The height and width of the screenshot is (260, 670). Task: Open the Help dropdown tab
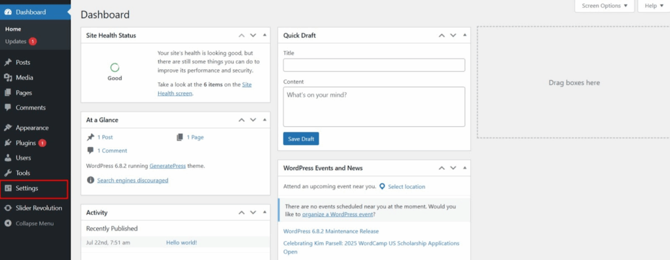coord(654,6)
